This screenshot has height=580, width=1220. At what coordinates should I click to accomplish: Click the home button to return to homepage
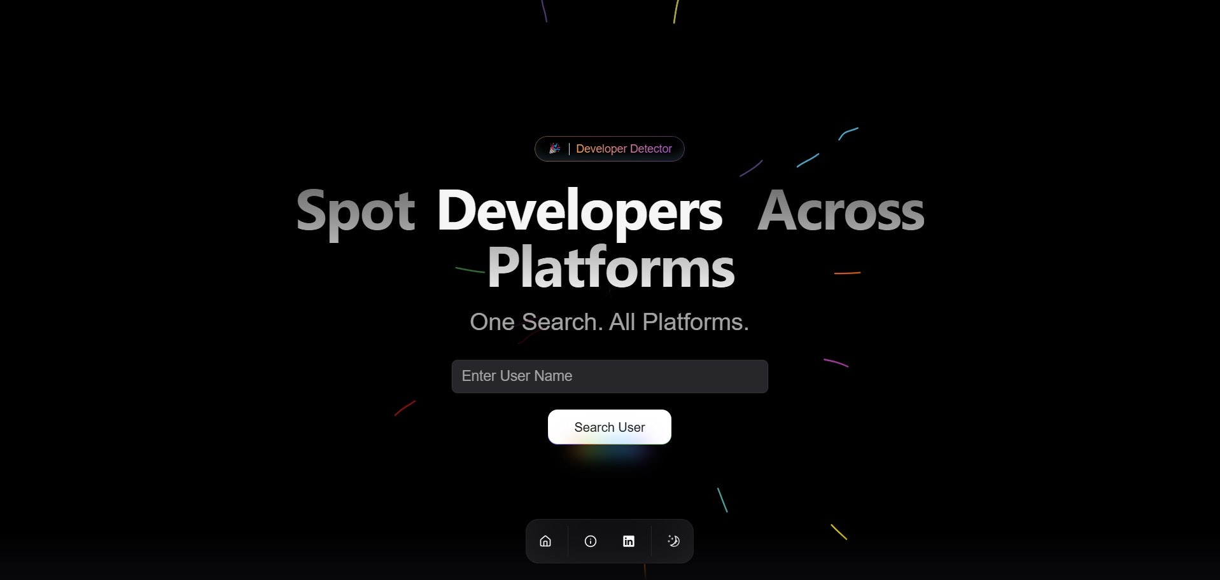(x=545, y=541)
